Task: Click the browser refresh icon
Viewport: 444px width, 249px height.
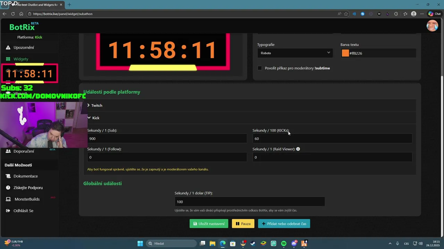Action: (13, 14)
